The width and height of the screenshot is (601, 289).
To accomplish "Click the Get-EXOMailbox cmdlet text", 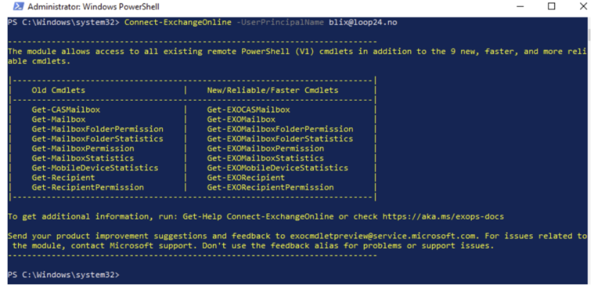I will (241, 120).
